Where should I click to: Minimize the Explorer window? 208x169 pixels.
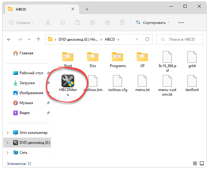point(171,6)
